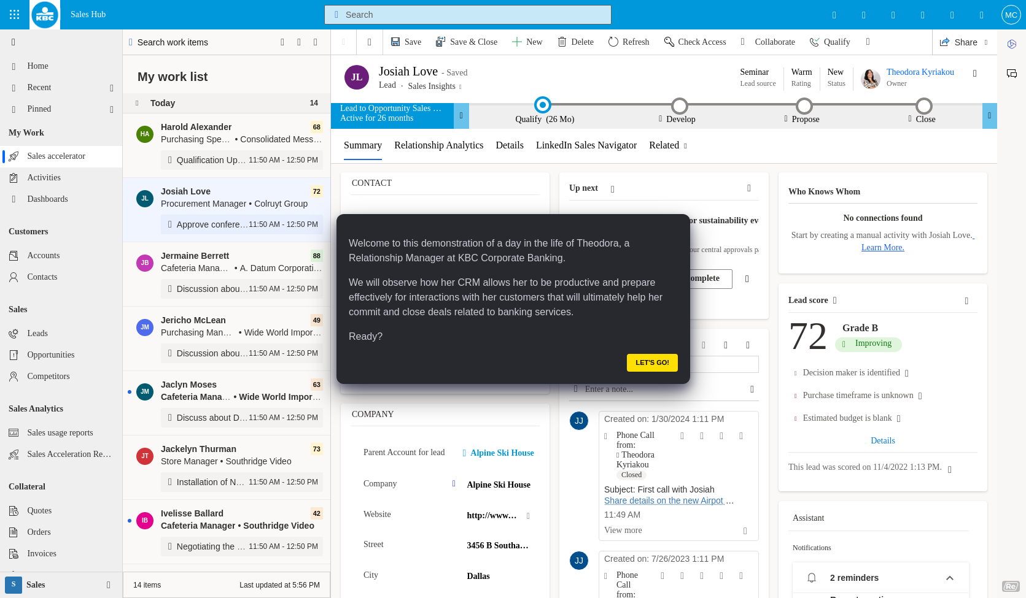The height and width of the screenshot is (598, 1026).
Task: Click the Delete trash icon
Action: click(x=562, y=42)
